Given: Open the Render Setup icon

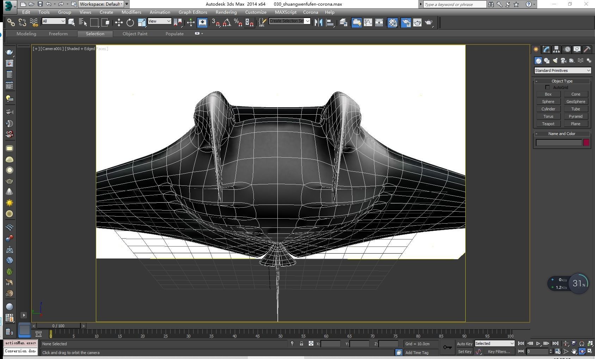Looking at the screenshot, I should [406, 23].
